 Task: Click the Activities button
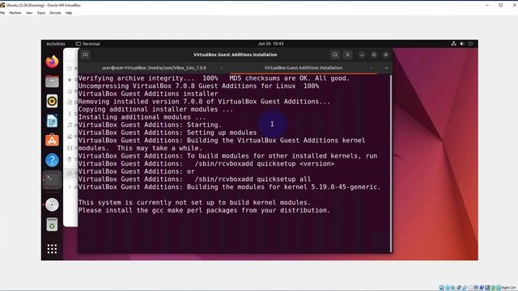[x=56, y=44]
